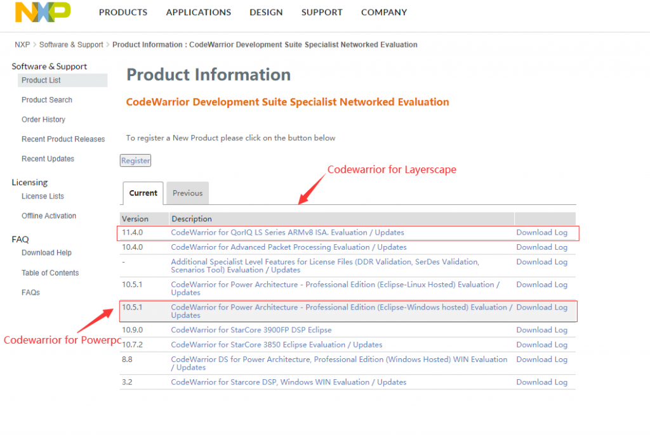Open Table of Contents link
The width and height of the screenshot is (650, 435).
pos(50,273)
